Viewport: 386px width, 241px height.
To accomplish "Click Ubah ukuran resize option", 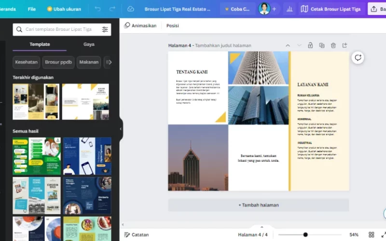I will pyautogui.click(x=64, y=9).
